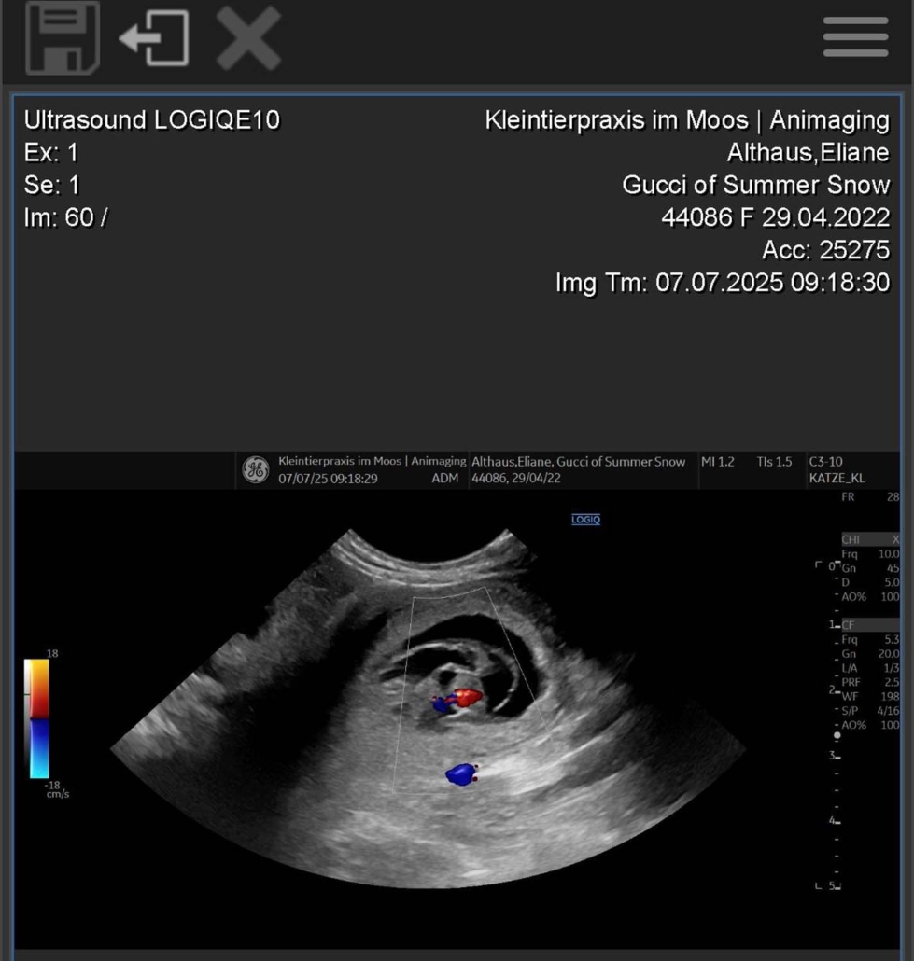Click the red Doppler flow region
Viewport: 914px width, 961px height.
pos(467,697)
